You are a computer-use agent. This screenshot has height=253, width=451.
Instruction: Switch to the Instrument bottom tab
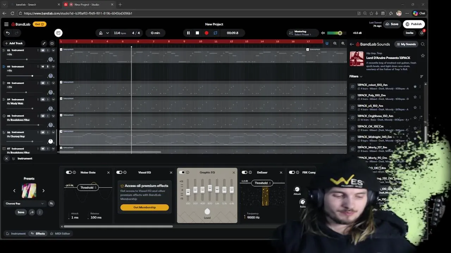pos(16,234)
